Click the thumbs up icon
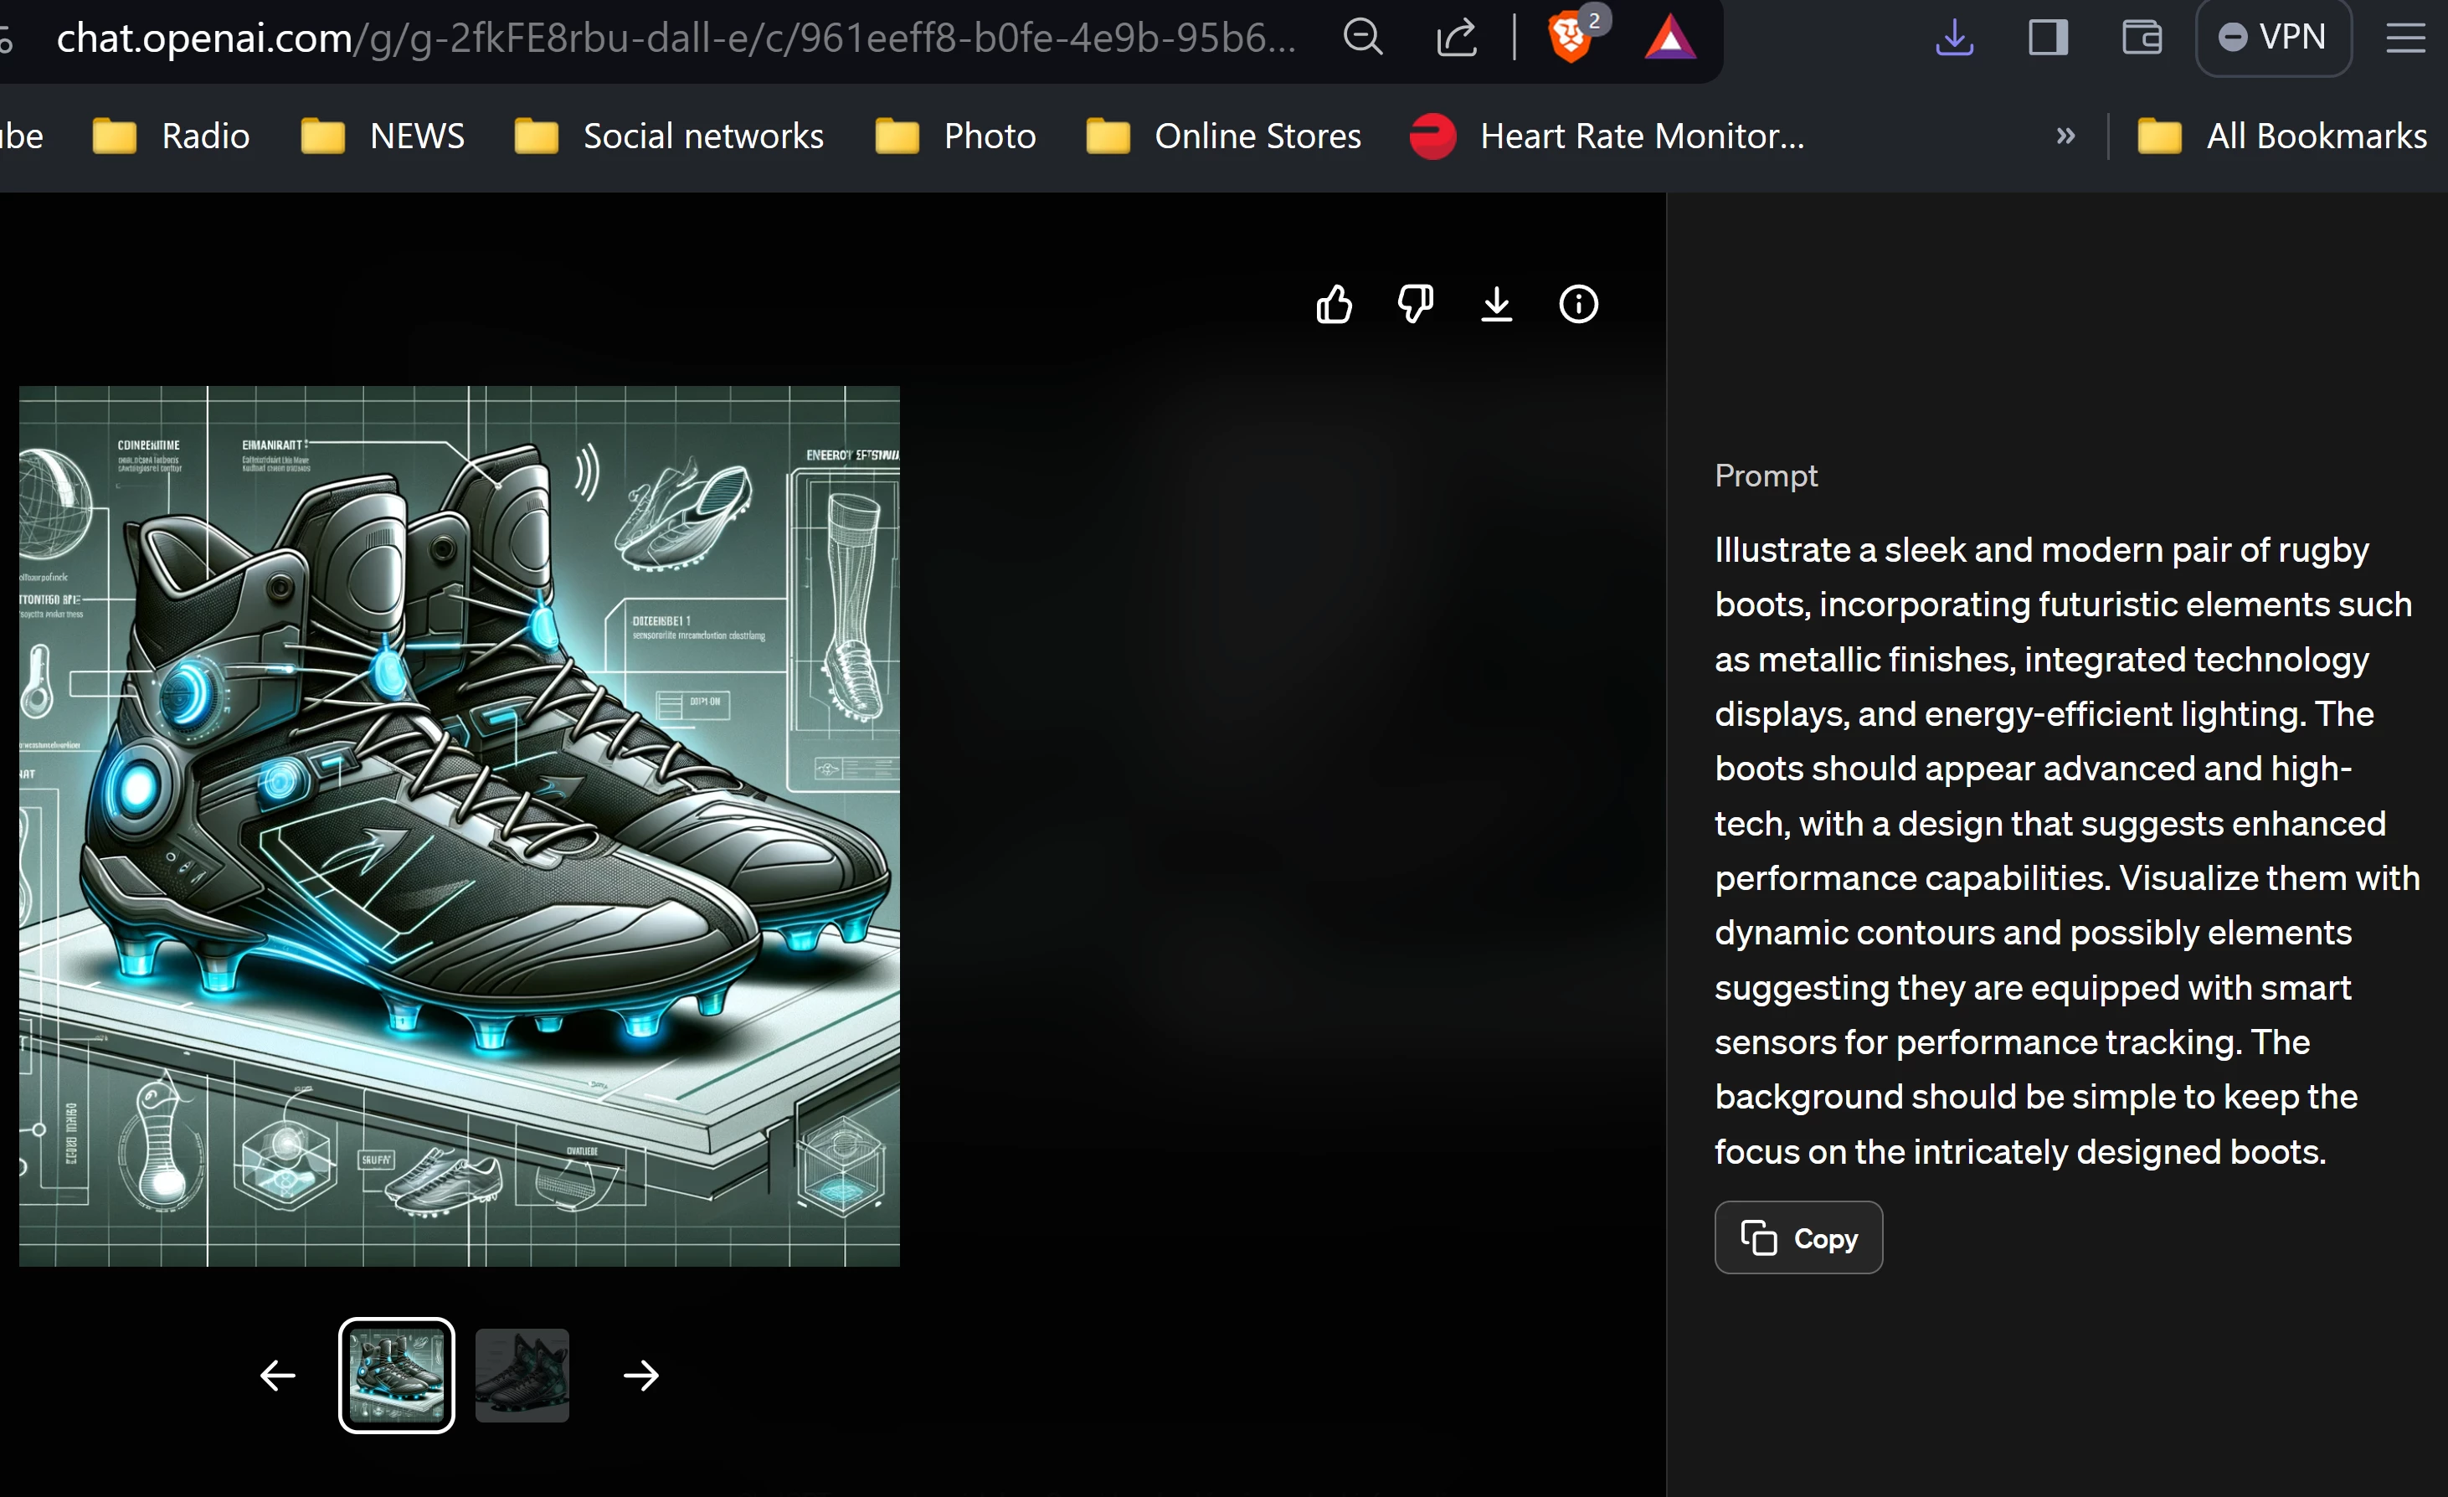Screen dimensions: 2448x1497 click(x=1334, y=304)
